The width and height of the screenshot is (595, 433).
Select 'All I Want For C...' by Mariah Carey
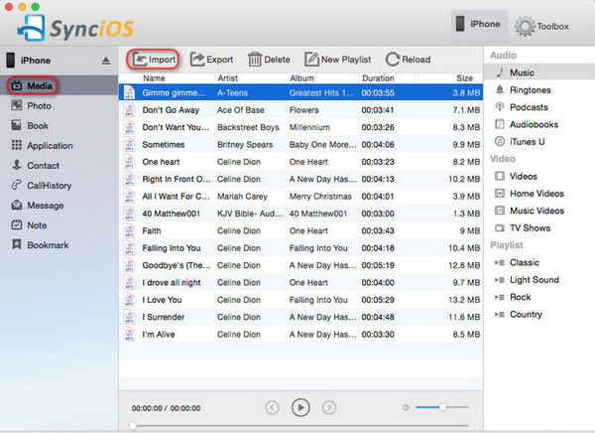click(300, 197)
